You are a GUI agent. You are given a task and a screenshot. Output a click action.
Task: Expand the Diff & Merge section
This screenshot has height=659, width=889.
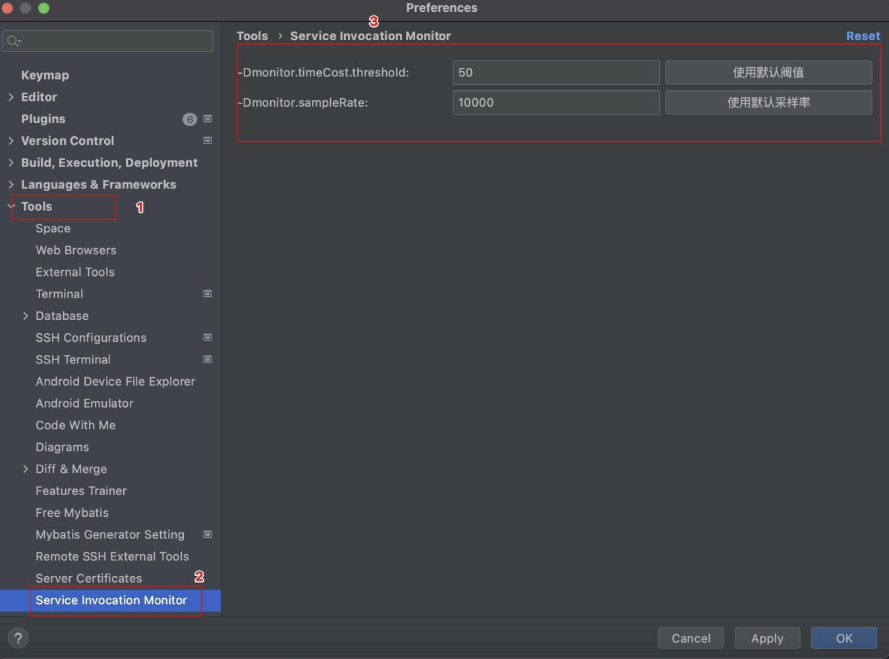(26, 469)
